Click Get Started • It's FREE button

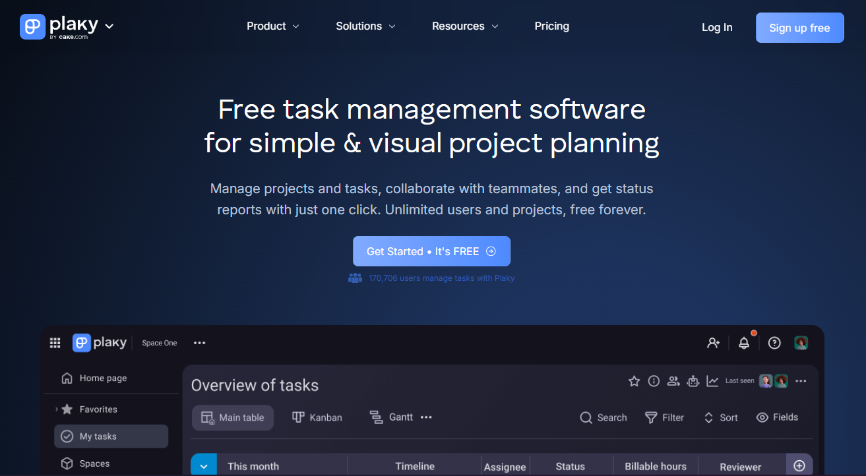point(431,251)
